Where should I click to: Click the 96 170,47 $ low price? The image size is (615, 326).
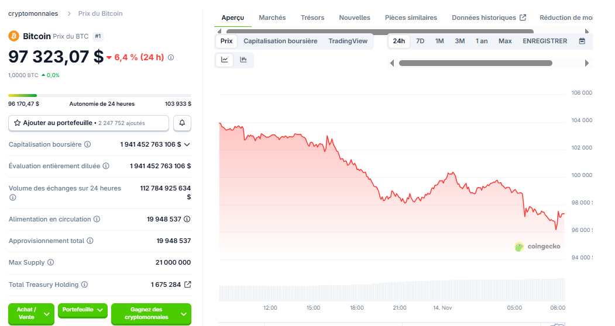[x=23, y=104]
